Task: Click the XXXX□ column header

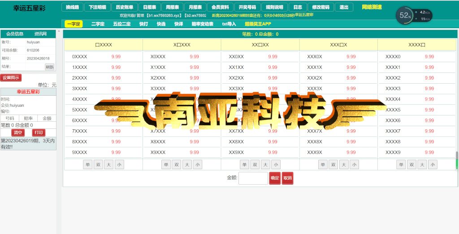Action: coord(417,45)
